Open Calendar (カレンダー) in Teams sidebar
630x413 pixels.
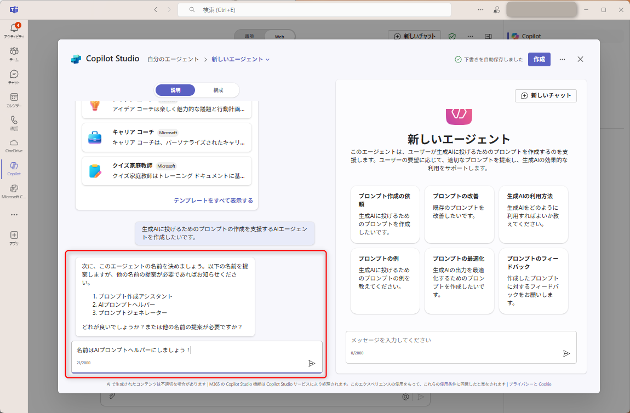tap(14, 100)
